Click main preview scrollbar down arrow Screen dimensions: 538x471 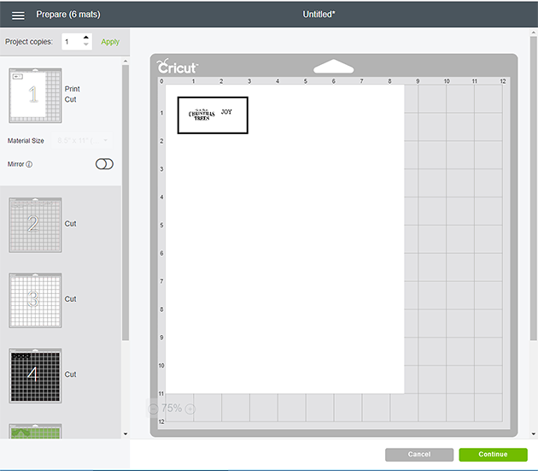pos(534,434)
